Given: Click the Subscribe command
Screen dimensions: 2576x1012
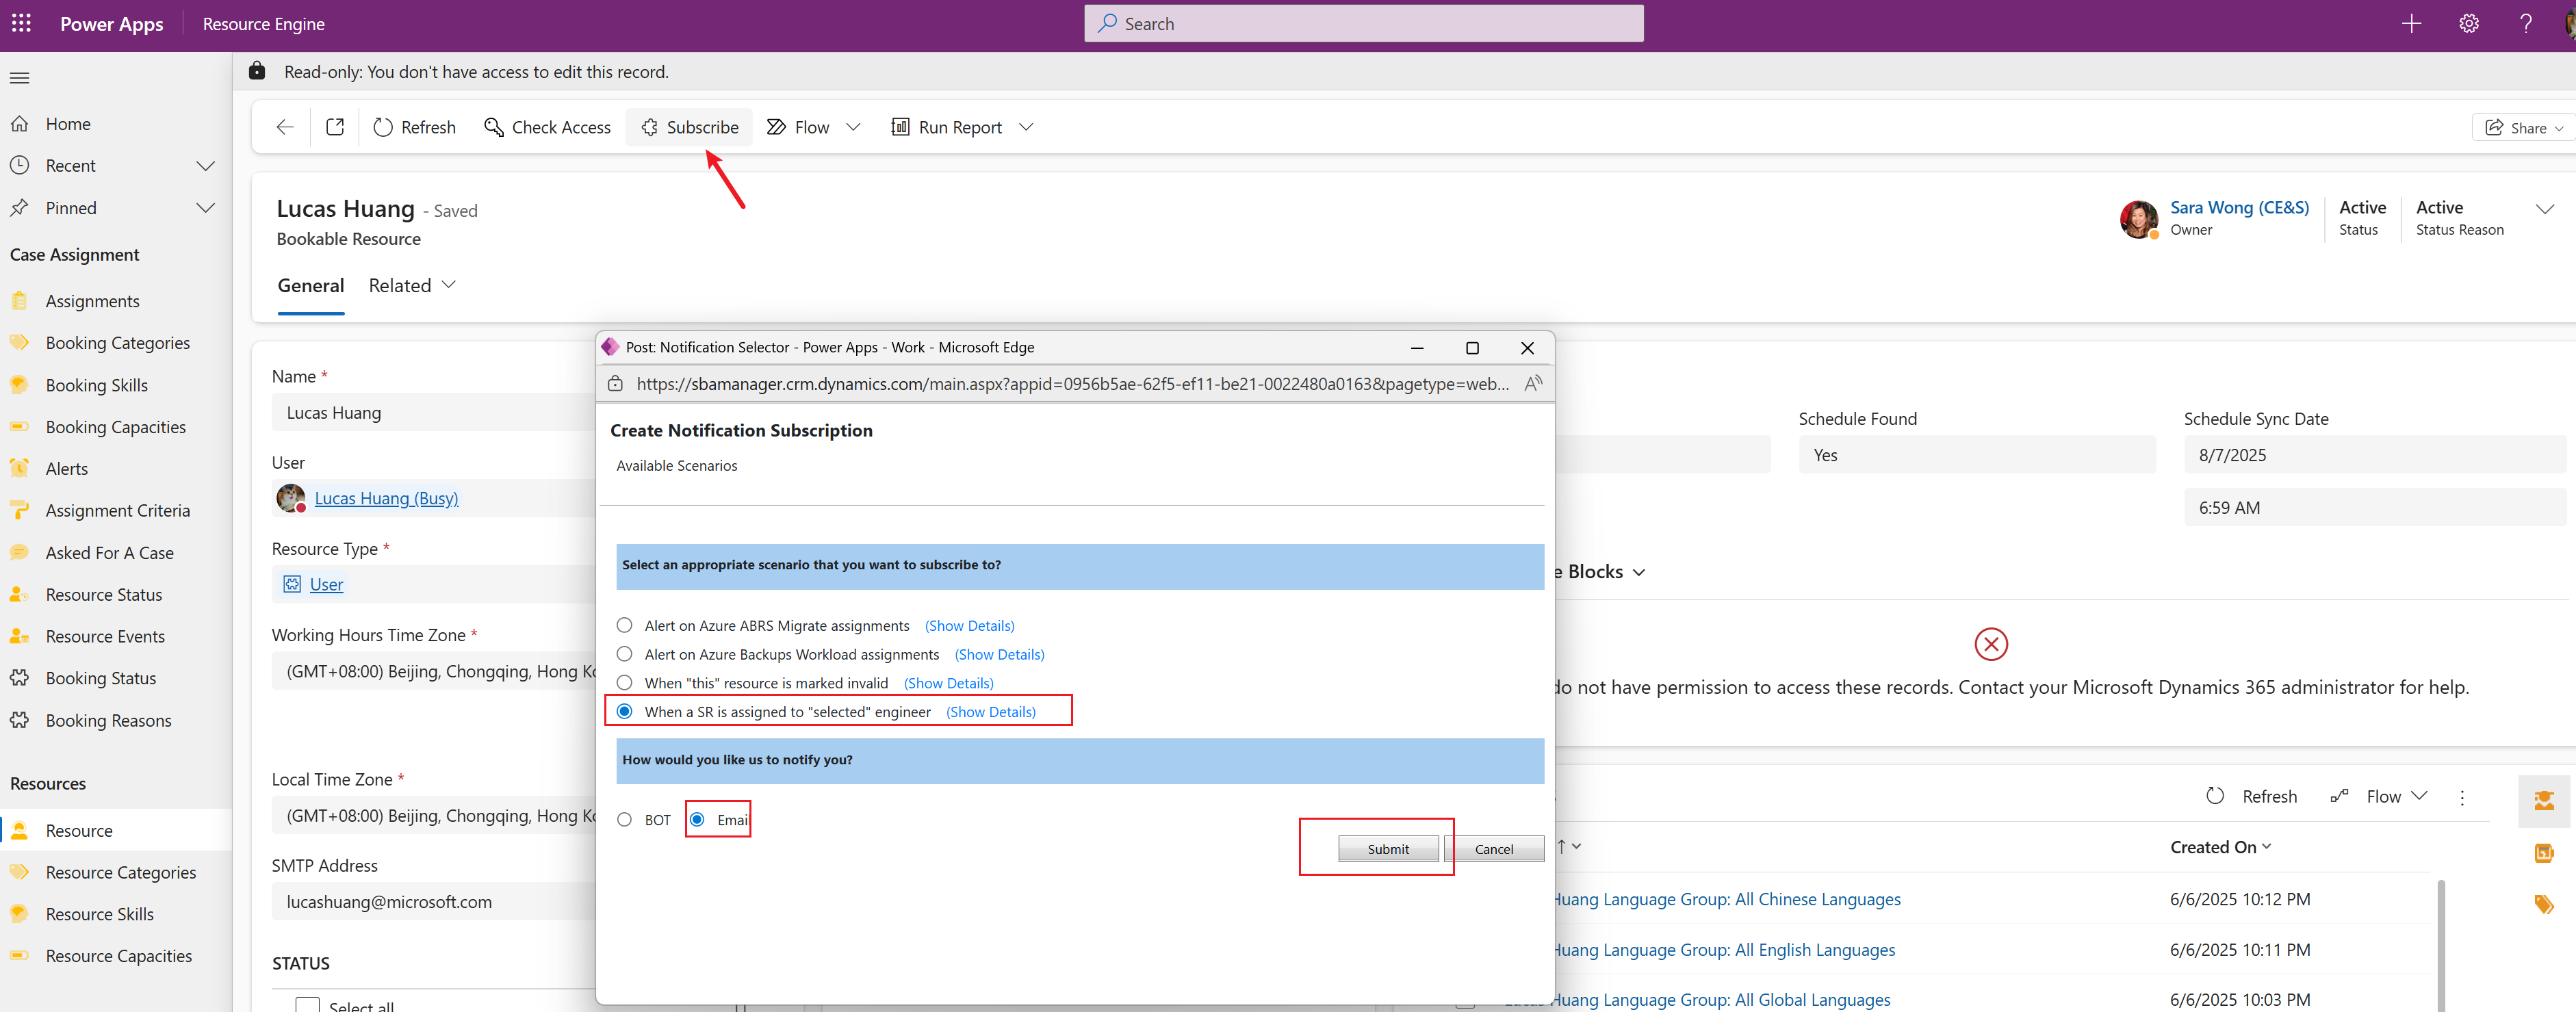Looking at the screenshot, I should tap(689, 127).
